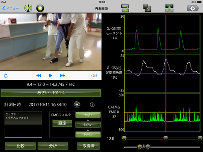Image resolution: width=203 pixels, height=152 pixels.
Task: Toggle the High EMG filter
Action: point(88,115)
